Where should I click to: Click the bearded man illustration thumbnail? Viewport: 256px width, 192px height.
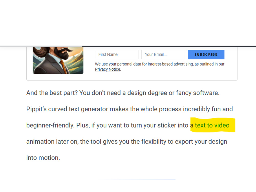pos(58,61)
